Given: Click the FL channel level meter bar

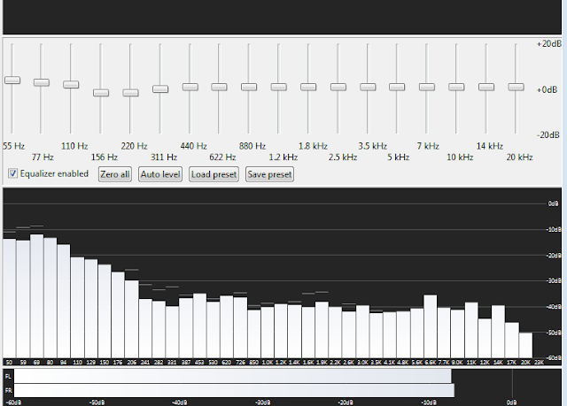Looking at the screenshot, I should click(x=232, y=376).
